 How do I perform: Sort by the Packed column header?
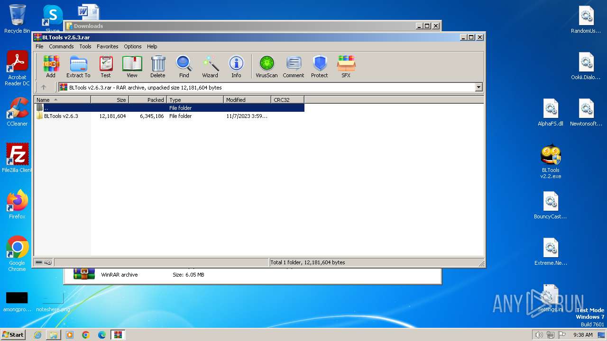(148, 100)
